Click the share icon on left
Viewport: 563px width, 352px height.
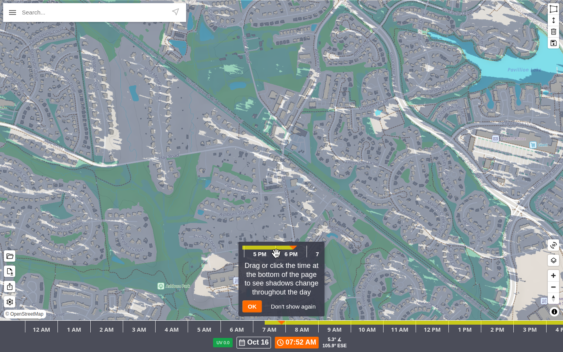10,287
